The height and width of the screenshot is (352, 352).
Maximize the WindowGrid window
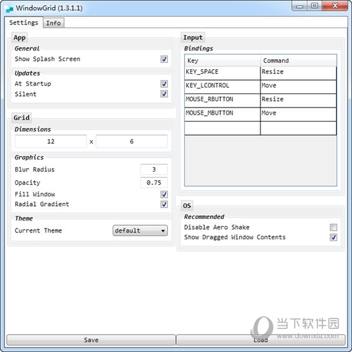pos(314,6)
